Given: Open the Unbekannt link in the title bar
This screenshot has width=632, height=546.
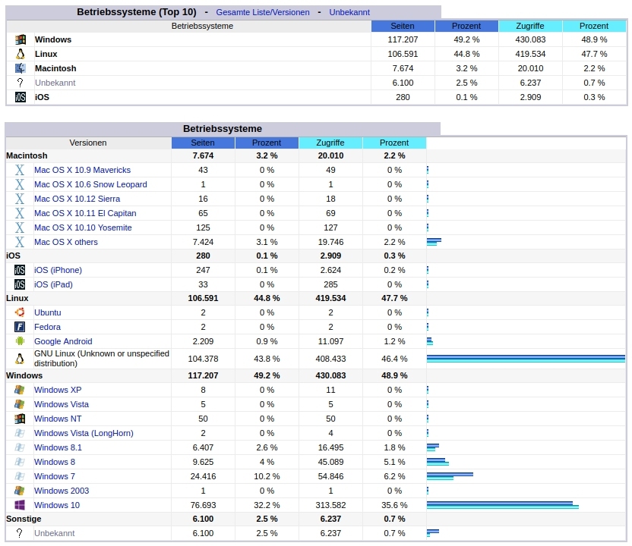Looking at the screenshot, I should coord(349,12).
